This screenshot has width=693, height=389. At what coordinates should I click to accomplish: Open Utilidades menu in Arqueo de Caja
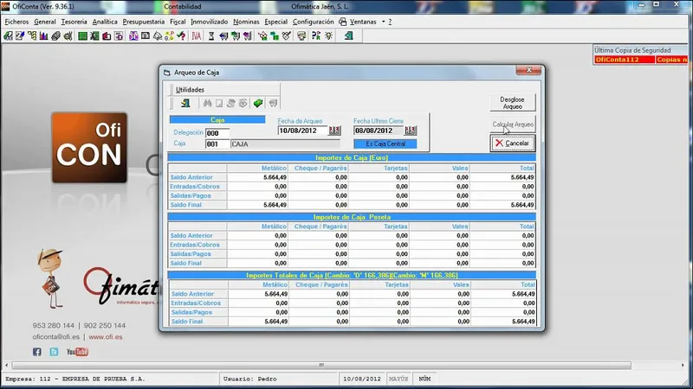point(190,90)
